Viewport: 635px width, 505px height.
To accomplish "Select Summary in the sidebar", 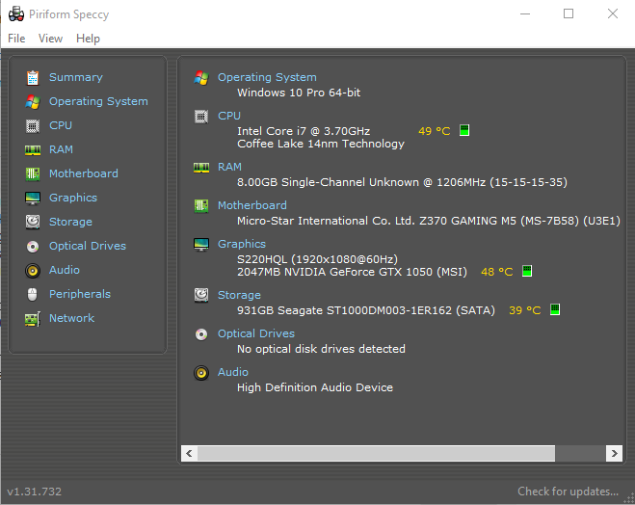I will (x=76, y=77).
